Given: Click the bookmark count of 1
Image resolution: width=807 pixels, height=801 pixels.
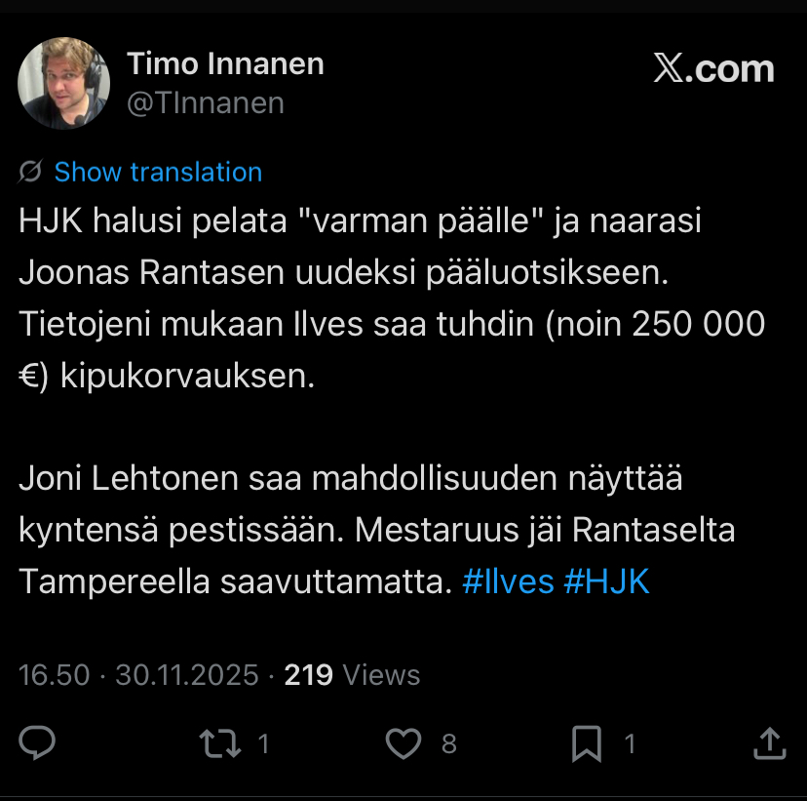Looking at the screenshot, I should (630, 744).
